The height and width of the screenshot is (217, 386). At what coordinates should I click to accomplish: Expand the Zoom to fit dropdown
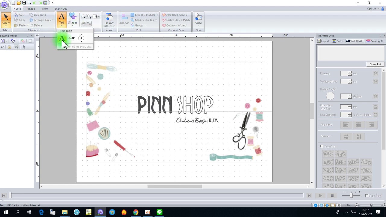click(99, 17)
